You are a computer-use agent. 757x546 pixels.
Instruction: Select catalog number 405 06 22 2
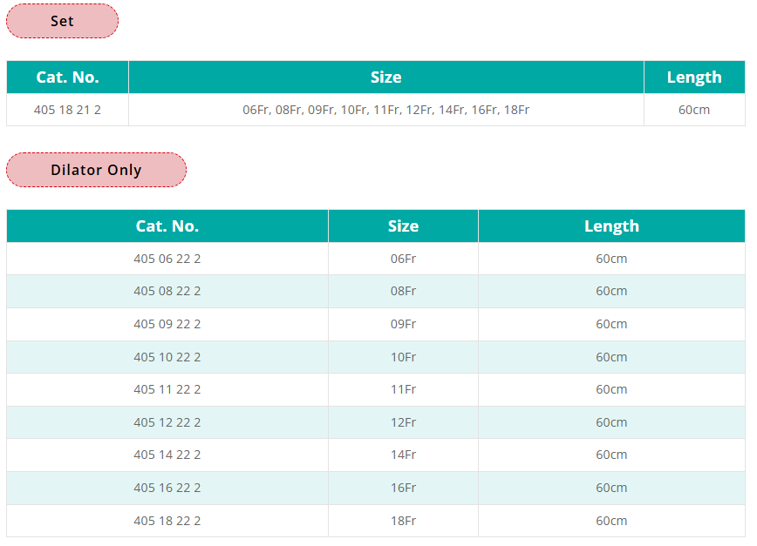click(167, 259)
